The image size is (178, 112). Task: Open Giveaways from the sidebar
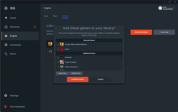[16, 45]
